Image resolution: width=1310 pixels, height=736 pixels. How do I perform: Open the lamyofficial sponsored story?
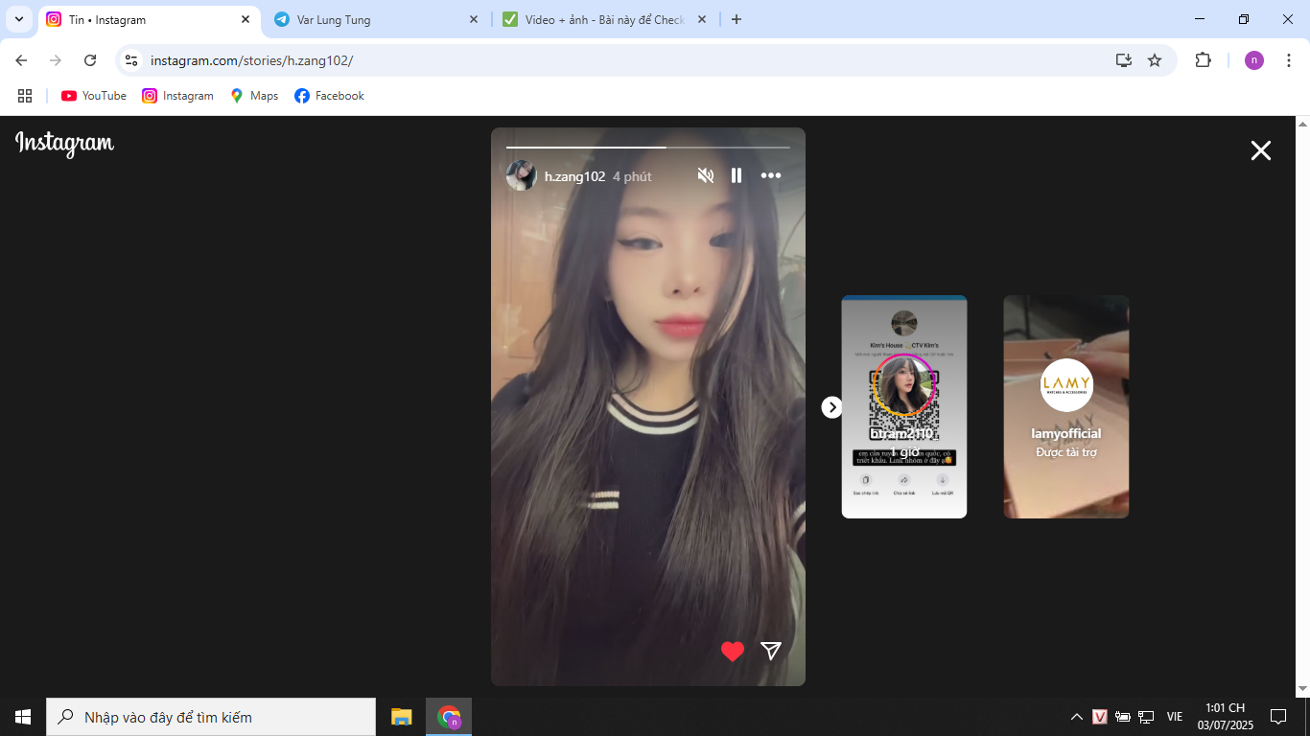click(1065, 406)
